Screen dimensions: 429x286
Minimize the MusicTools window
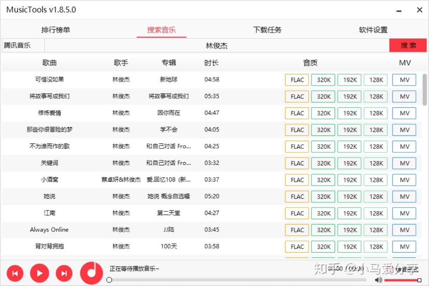(399, 10)
